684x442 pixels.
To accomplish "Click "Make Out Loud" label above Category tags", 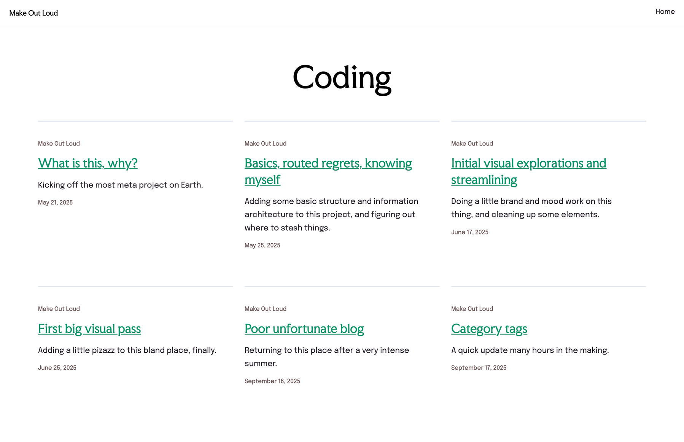I will click(472, 309).
